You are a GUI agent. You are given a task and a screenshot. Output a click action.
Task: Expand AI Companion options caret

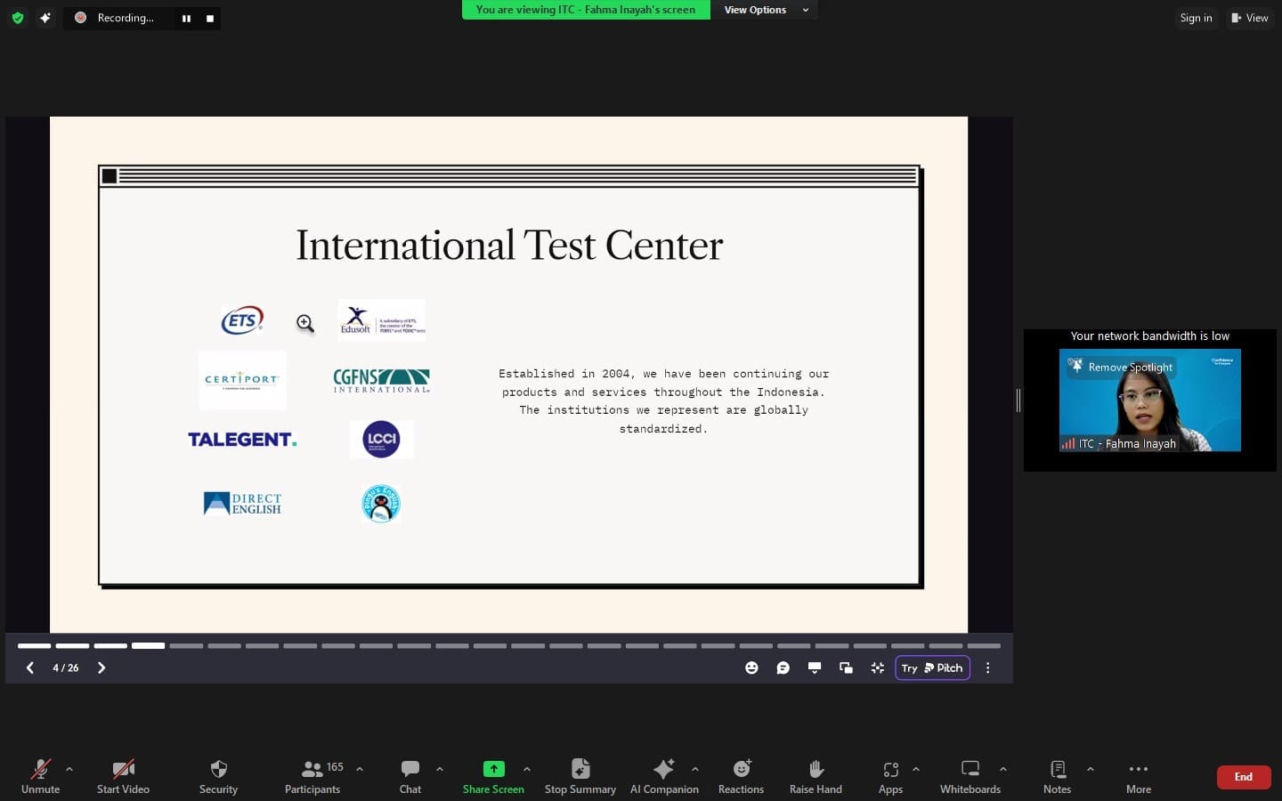(695, 769)
